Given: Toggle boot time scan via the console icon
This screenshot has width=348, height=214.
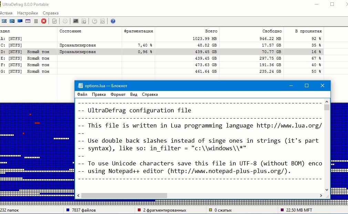Looking at the screenshot, I should point(76,21).
